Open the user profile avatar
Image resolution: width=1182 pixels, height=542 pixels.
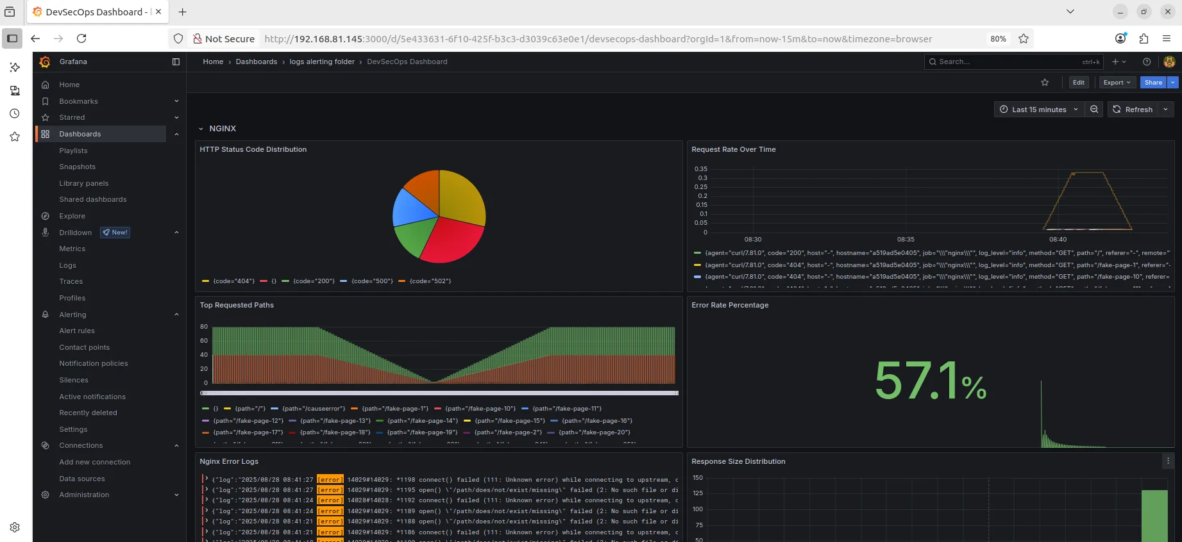pos(1169,62)
